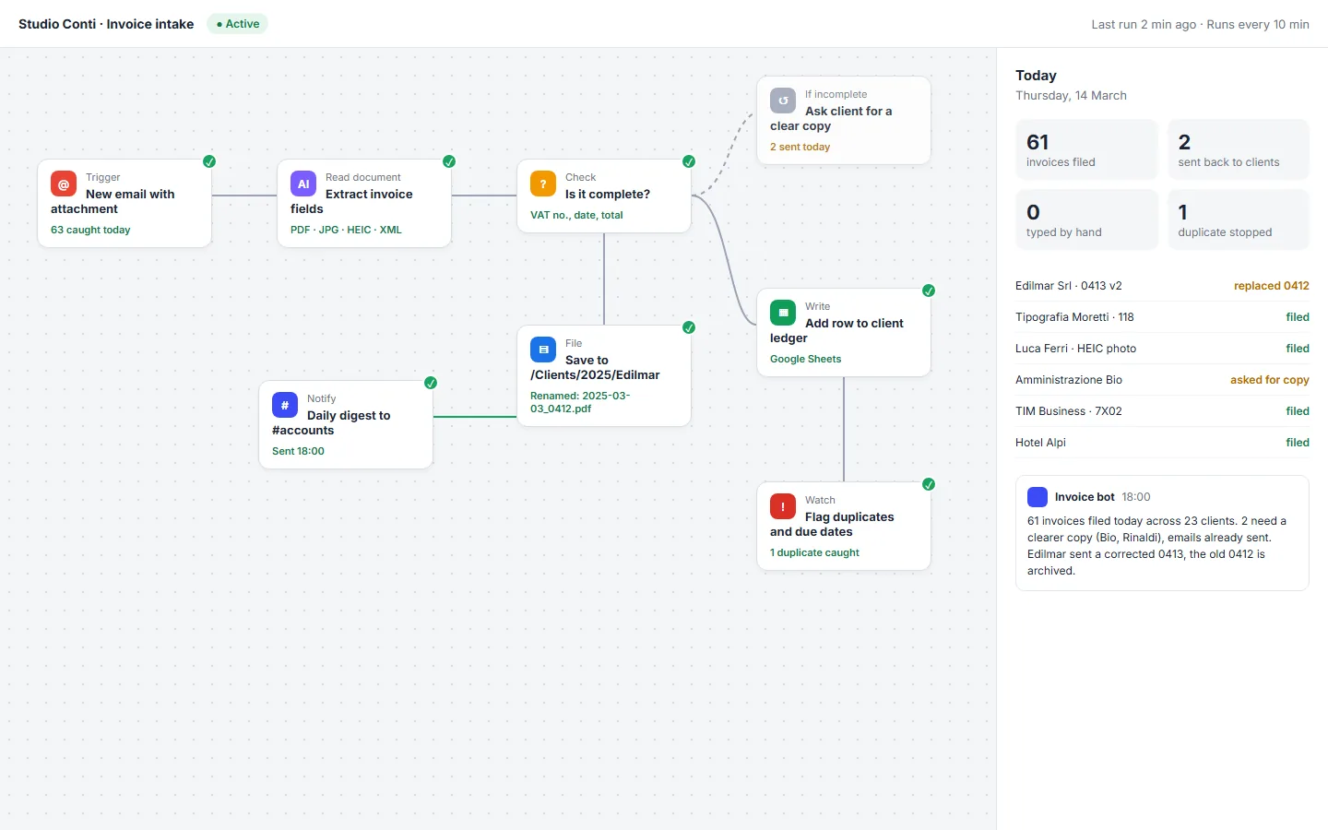The width and height of the screenshot is (1328, 830).
Task: Click green checkmark on Trigger node
Action: click(x=209, y=161)
